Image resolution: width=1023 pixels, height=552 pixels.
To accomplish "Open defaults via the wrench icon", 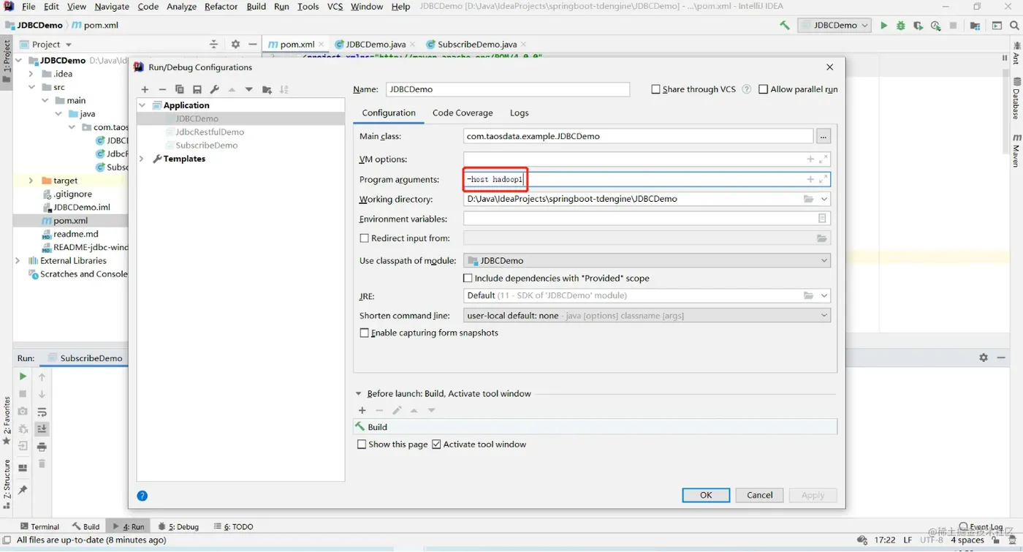I will pos(214,89).
